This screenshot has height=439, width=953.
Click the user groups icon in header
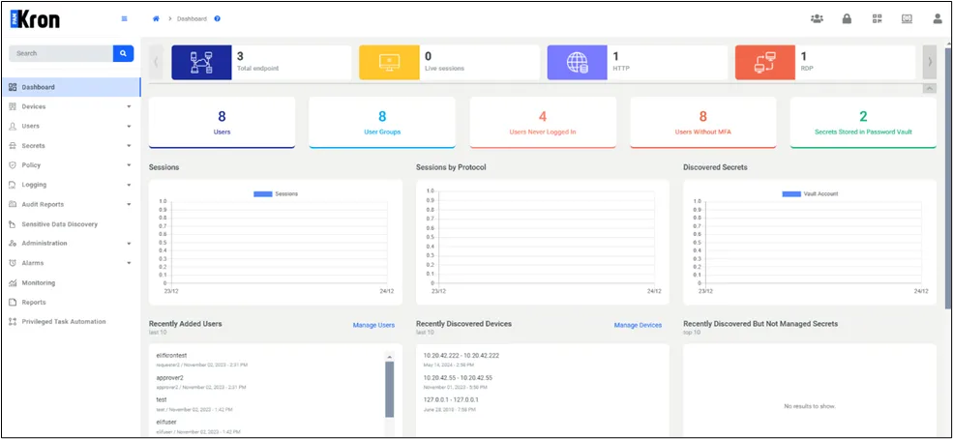[817, 18]
